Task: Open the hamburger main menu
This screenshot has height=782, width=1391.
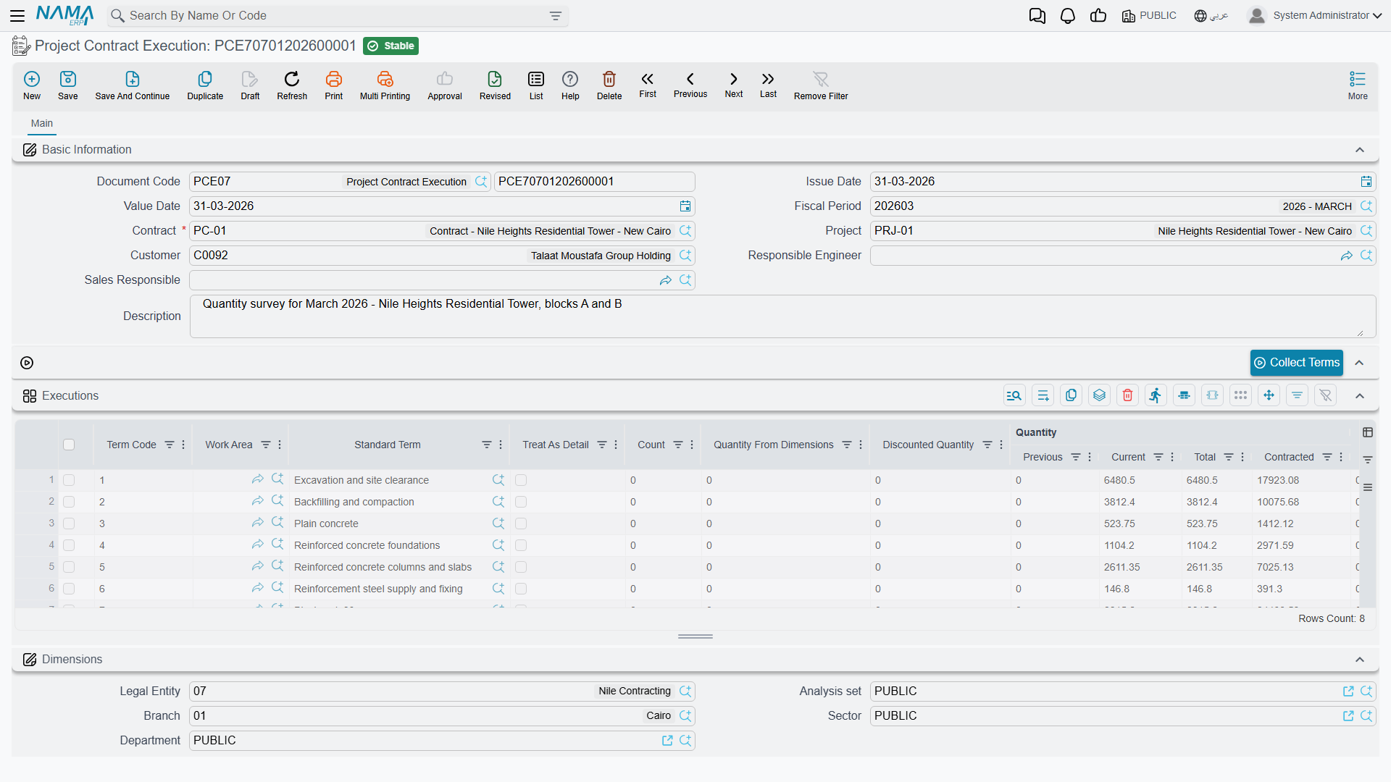Action: pos(17,15)
